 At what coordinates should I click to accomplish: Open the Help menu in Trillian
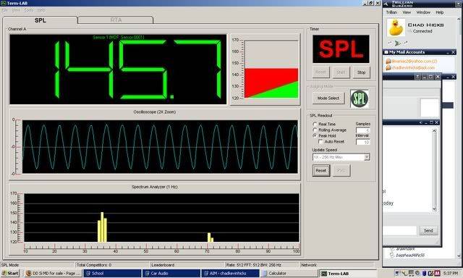pyautogui.click(x=440, y=12)
